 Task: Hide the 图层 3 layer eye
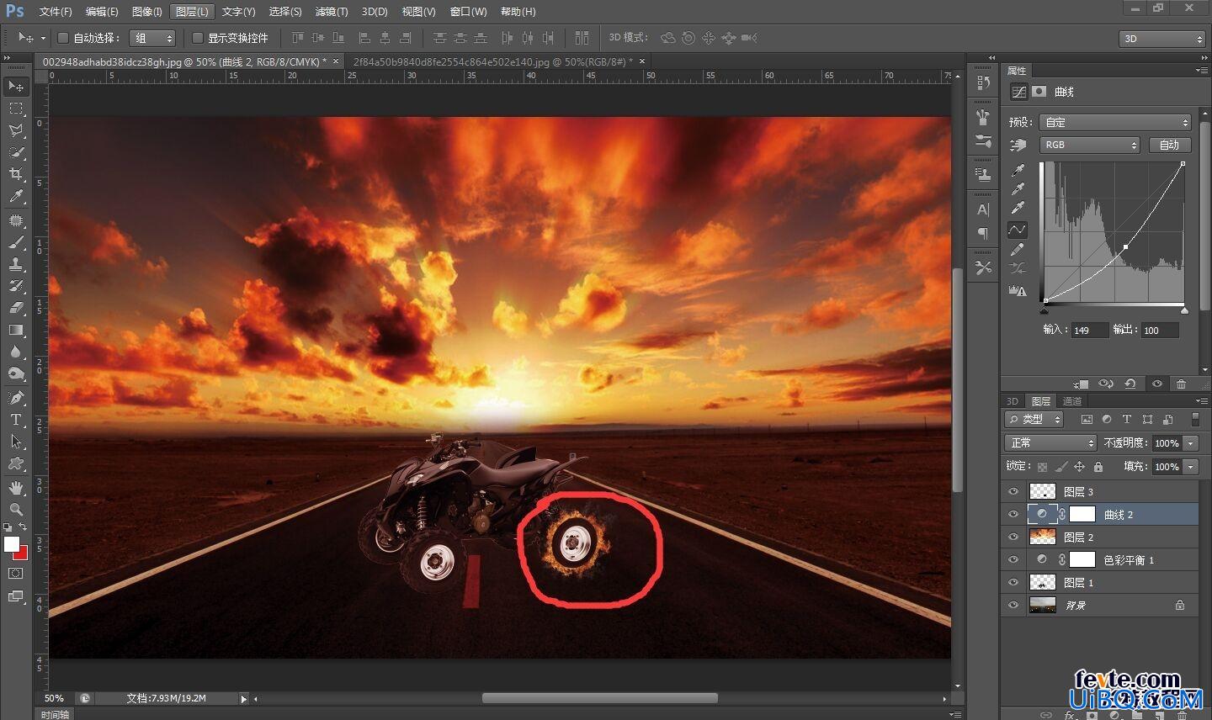[1013, 491]
